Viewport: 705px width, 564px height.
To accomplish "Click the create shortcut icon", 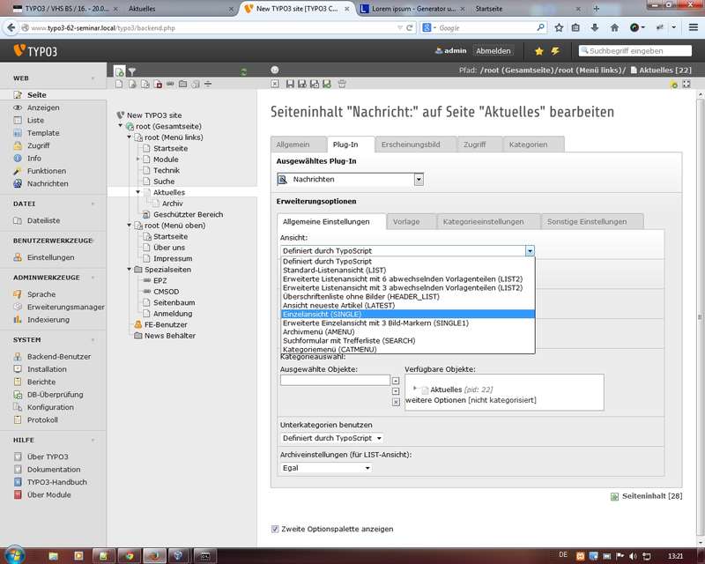I will 673,84.
